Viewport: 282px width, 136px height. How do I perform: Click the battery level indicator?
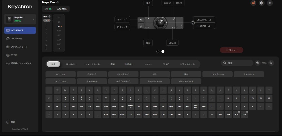pyautogui.click(x=48, y=9)
